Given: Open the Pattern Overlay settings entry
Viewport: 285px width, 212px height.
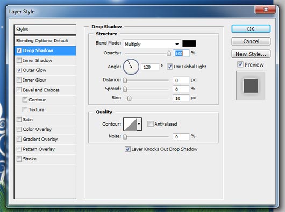Looking at the screenshot, I should [39, 149].
